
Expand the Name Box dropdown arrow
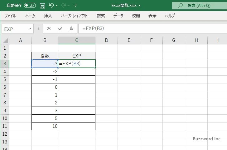[30, 29]
